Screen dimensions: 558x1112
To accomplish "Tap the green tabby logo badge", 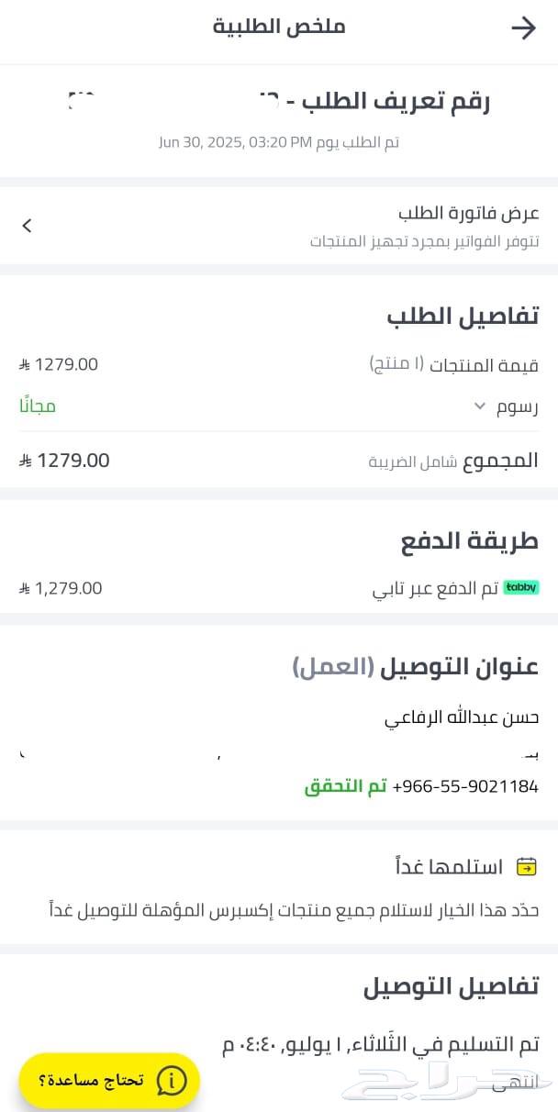I will point(521,587).
